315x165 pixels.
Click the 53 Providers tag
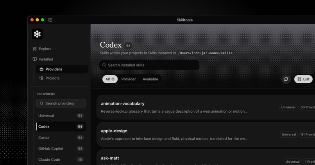[307, 107]
